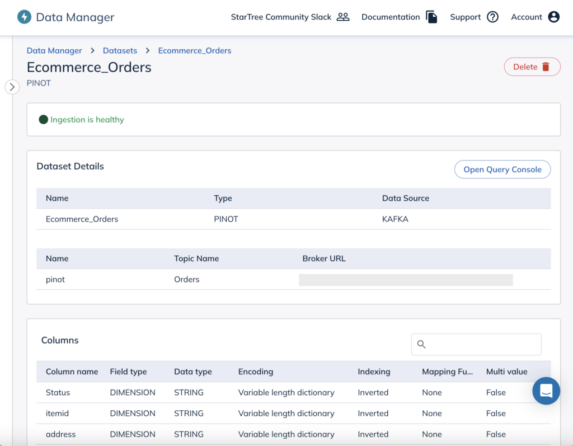Open StarTree Community Slack menu item
This screenshot has width=573, height=446.
[x=281, y=17]
